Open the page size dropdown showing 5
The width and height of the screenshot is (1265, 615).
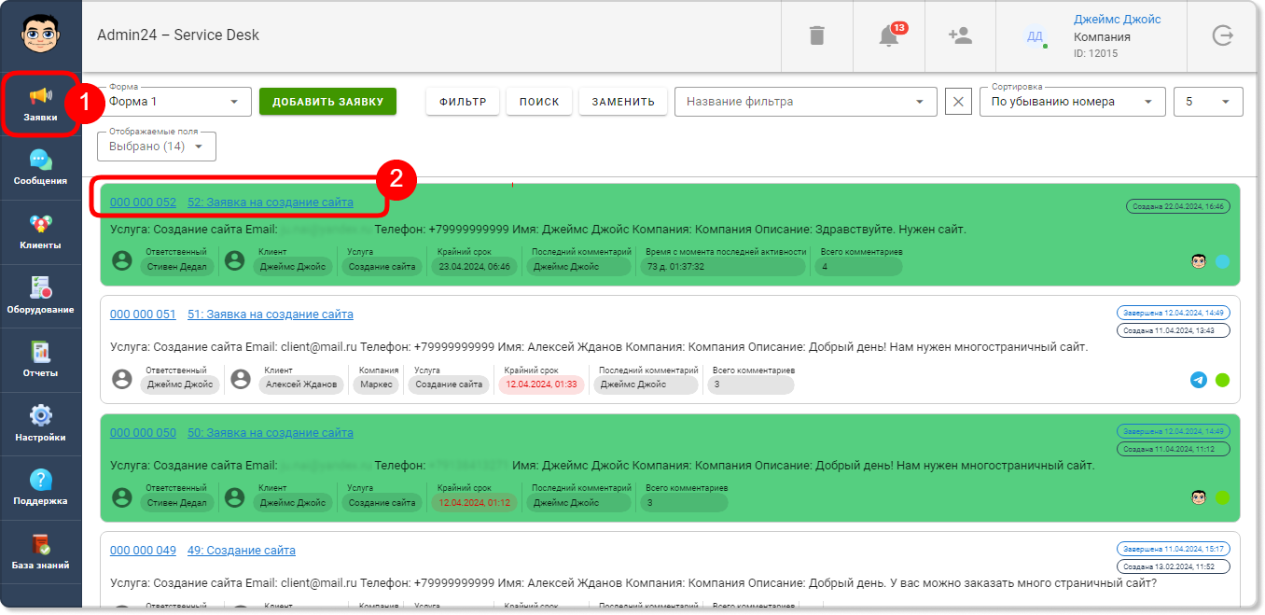click(1208, 102)
